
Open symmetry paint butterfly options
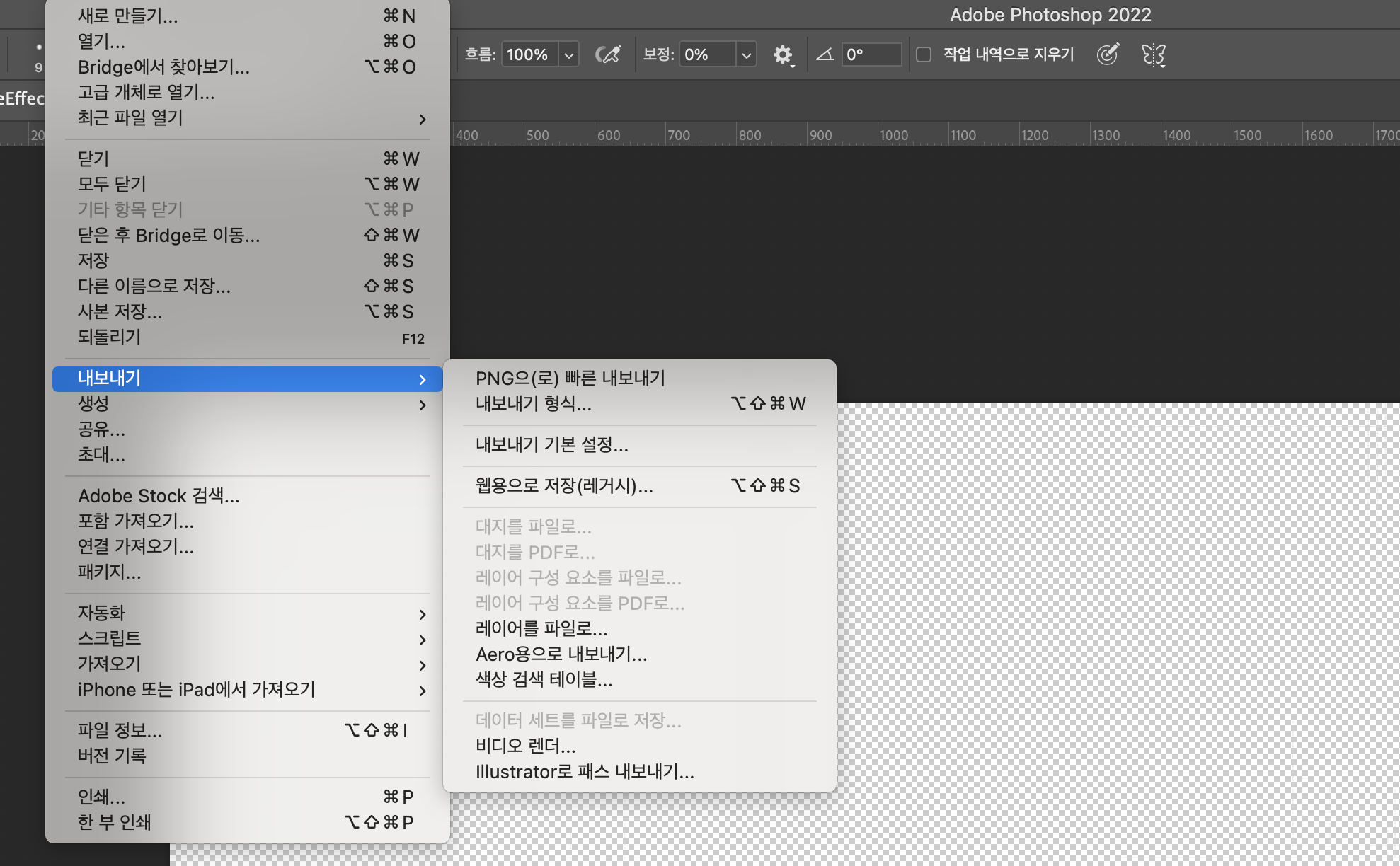(1153, 54)
